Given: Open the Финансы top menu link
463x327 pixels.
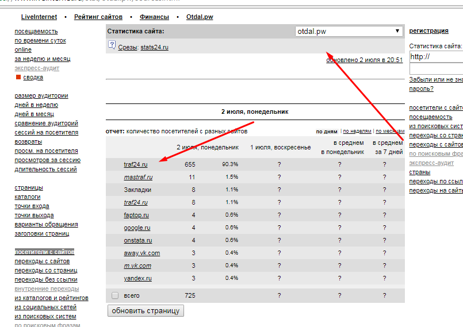Looking at the screenshot, I should pyautogui.click(x=155, y=17).
